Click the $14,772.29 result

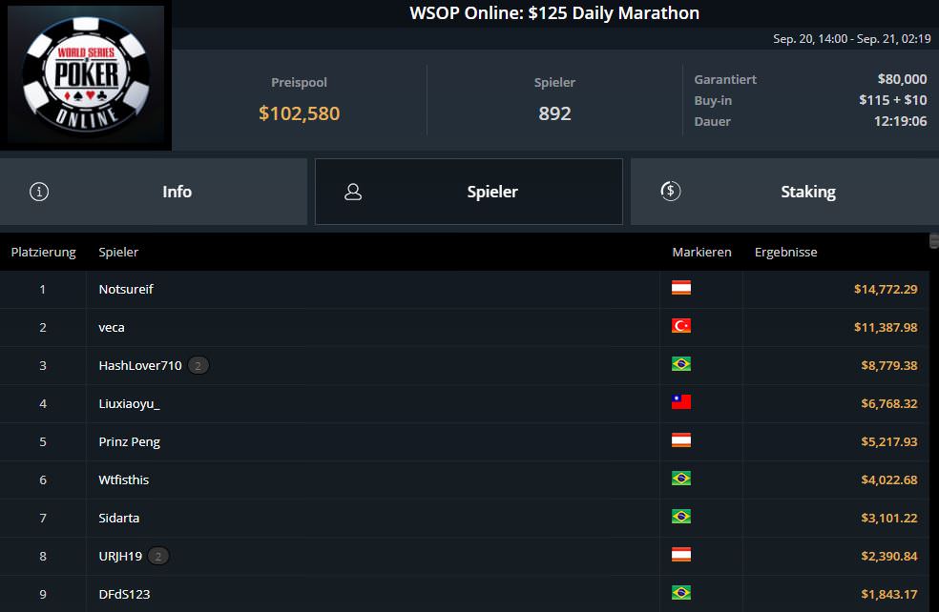point(886,290)
